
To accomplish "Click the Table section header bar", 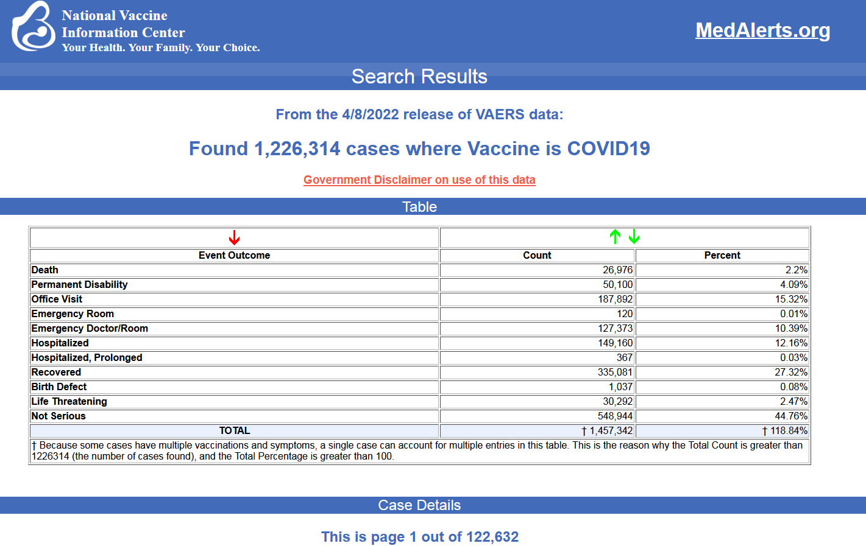I will click(433, 206).
